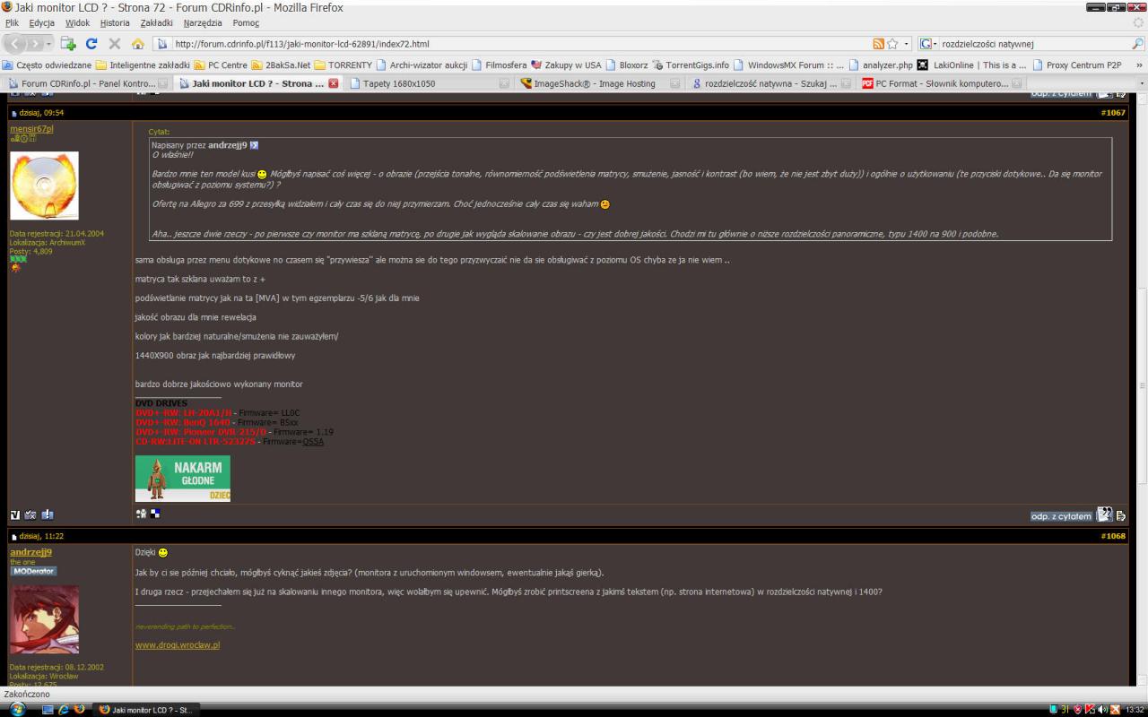
Task: Launch Firefox from the quick launch bar
Action: tap(79, 710)
